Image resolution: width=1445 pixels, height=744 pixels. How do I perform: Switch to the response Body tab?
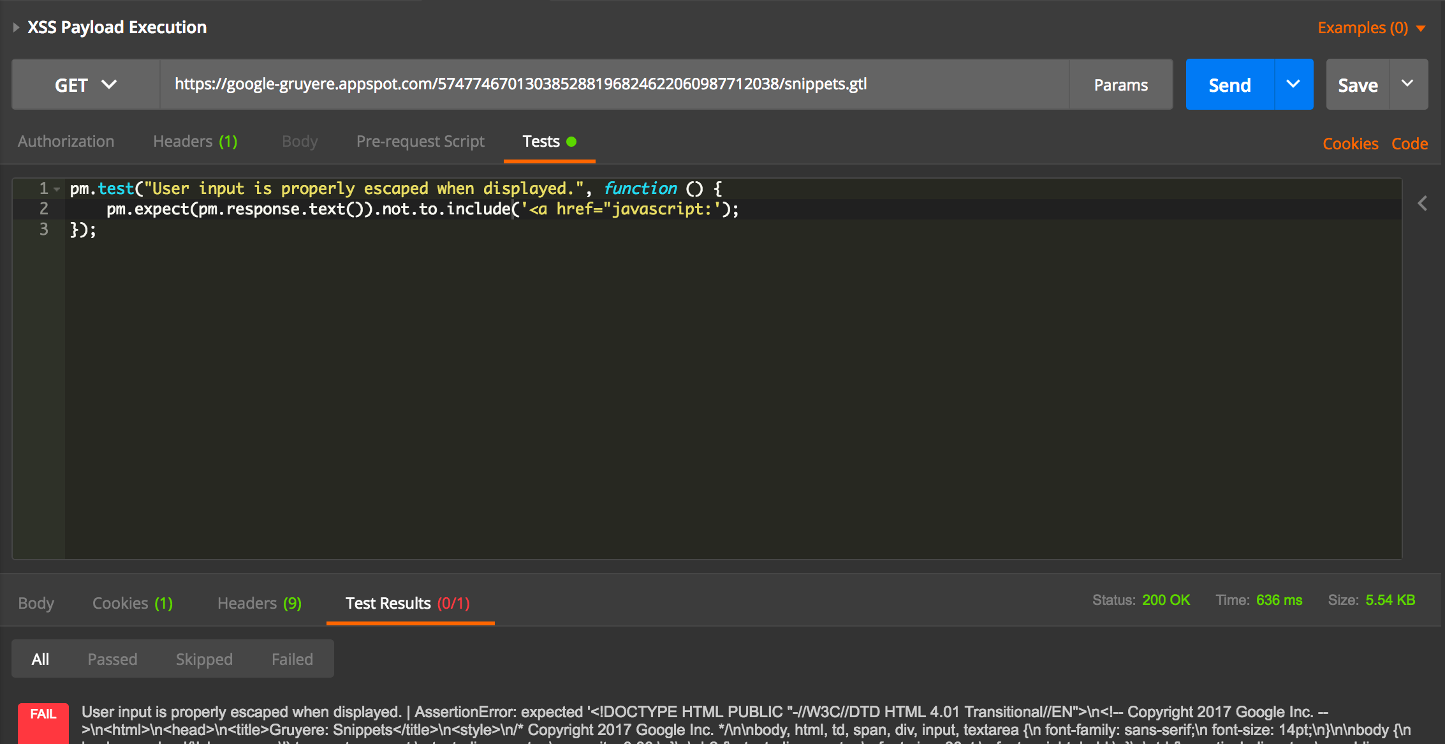(x=36, y=603)
